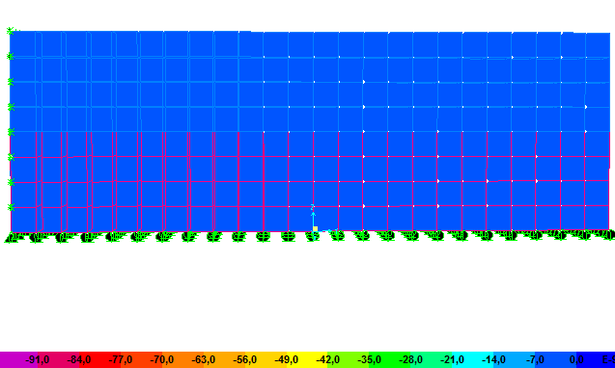615x368 pixels.
Task: Click the -28,0 legend label
Action: 410,359
